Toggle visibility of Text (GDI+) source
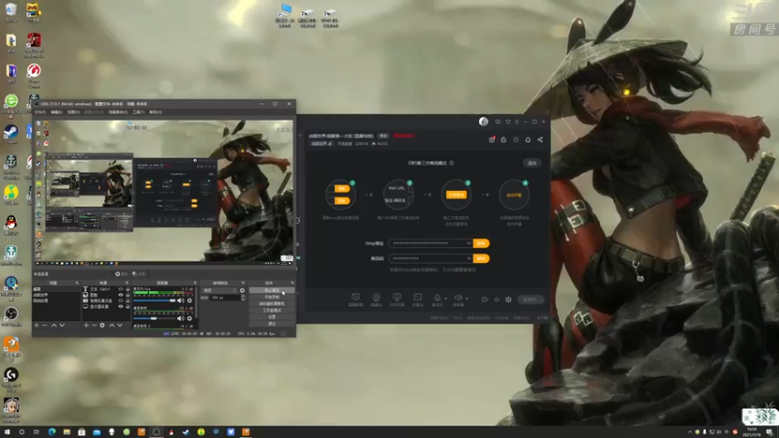 [121, 289]
